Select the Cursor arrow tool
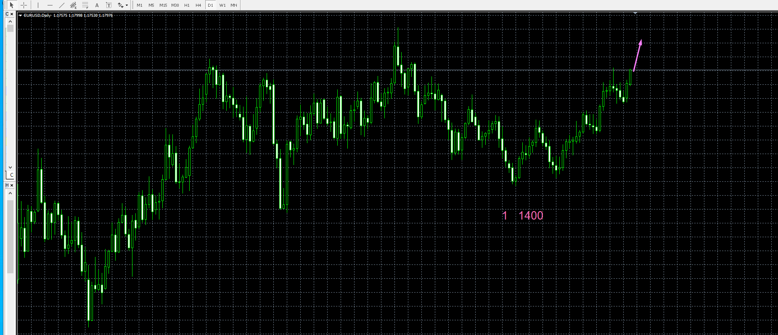Viewport: 778px width, 335px height. pyautogui.click(x=12, y=5)
